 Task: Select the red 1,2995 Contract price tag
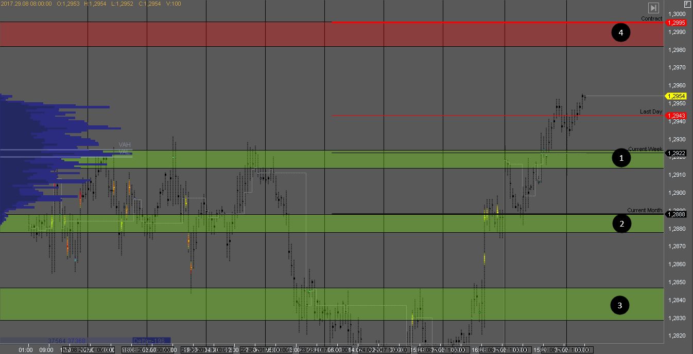tap(676, 23)
